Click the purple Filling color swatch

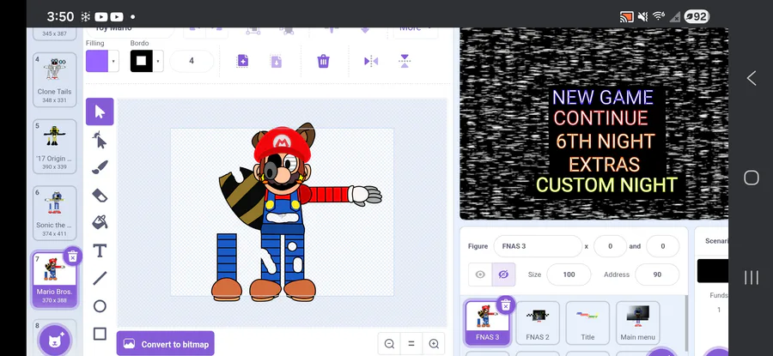coord(97,61)
